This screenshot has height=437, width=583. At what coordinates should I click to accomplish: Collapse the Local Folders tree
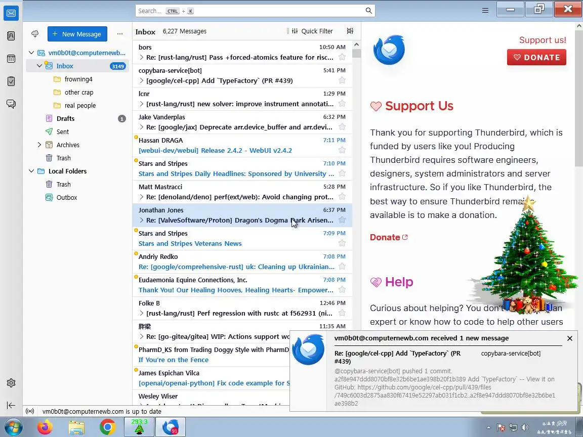point(31,171)
